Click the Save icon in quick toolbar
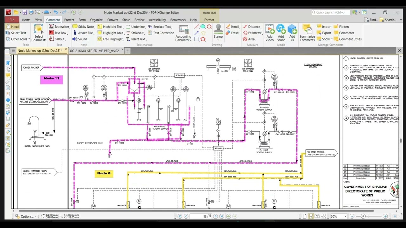The width and height of the screenshot is (406, 228). coord(24,12)
